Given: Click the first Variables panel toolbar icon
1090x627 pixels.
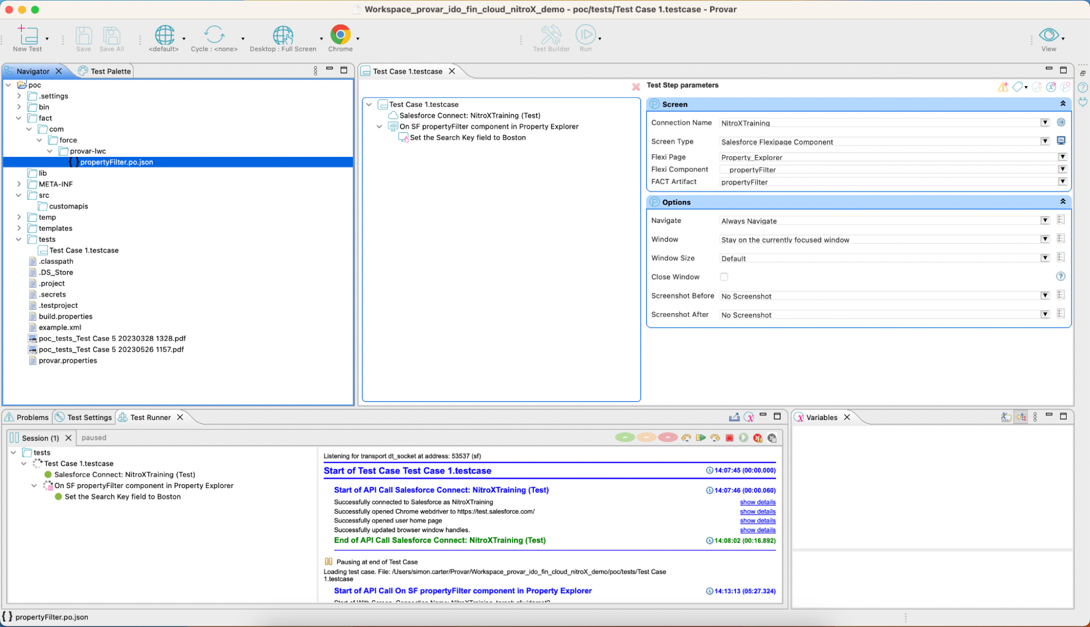Looking at the screenshot, I should tap(1006, 417).
